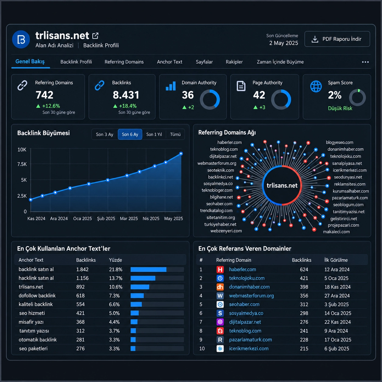382x382 pixels.
Task: Click the Referring Domains chain link icon
Action: point(22,85)
